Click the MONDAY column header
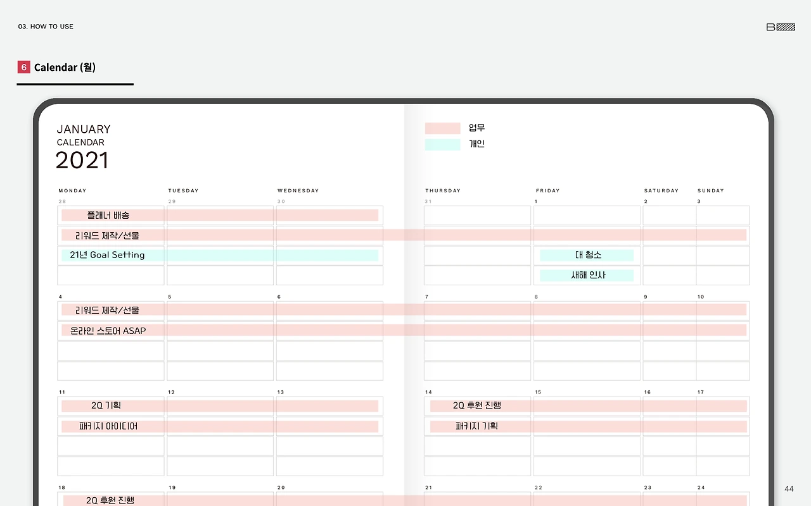This screenshot has width=811, height=506. [x=72, y=190]
